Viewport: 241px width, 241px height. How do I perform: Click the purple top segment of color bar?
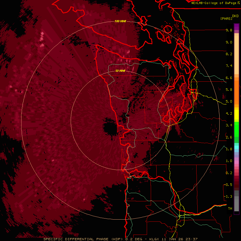click(x=236, y=27)
